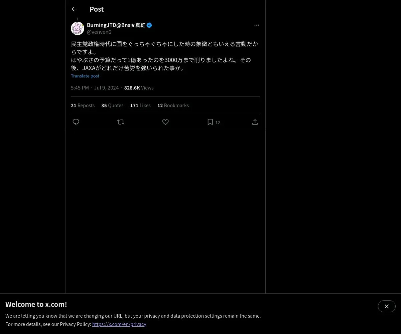View the 35 Quotes list

pos(112,105)
